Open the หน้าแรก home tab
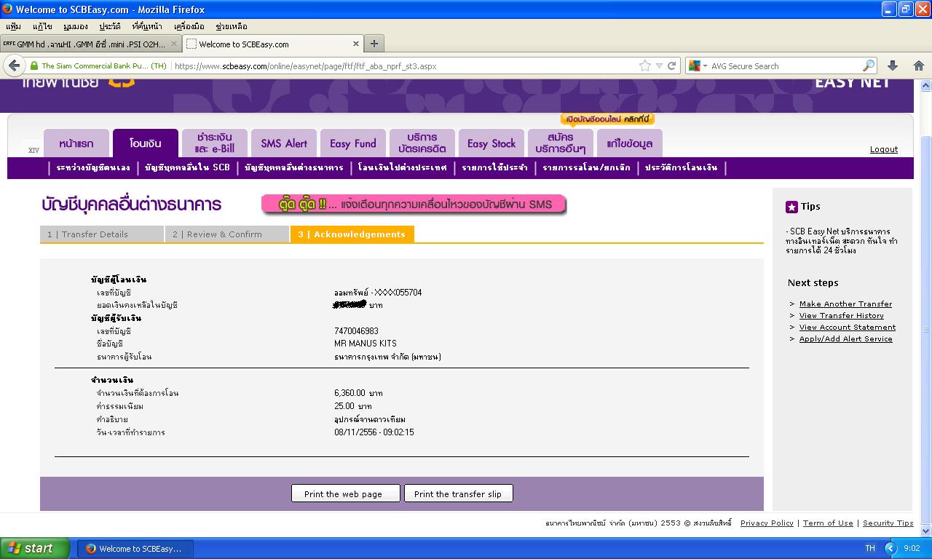The image size is (932, 559). [x=76, y=143]
